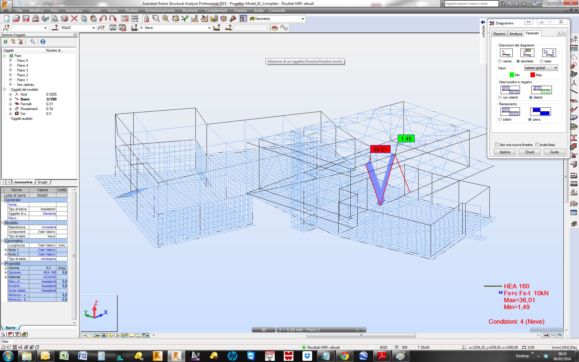Expand the 'Sezione...' property row

coord(6,272)
